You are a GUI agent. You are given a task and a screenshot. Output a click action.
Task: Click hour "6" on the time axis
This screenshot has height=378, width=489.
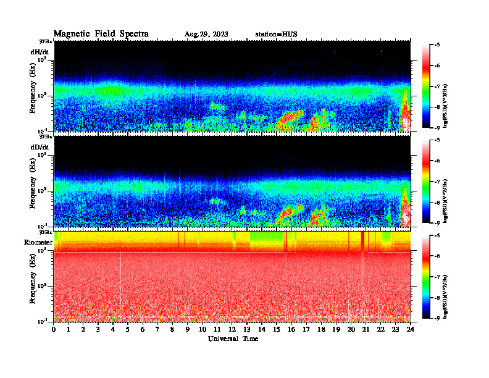(x=143, y=329)
